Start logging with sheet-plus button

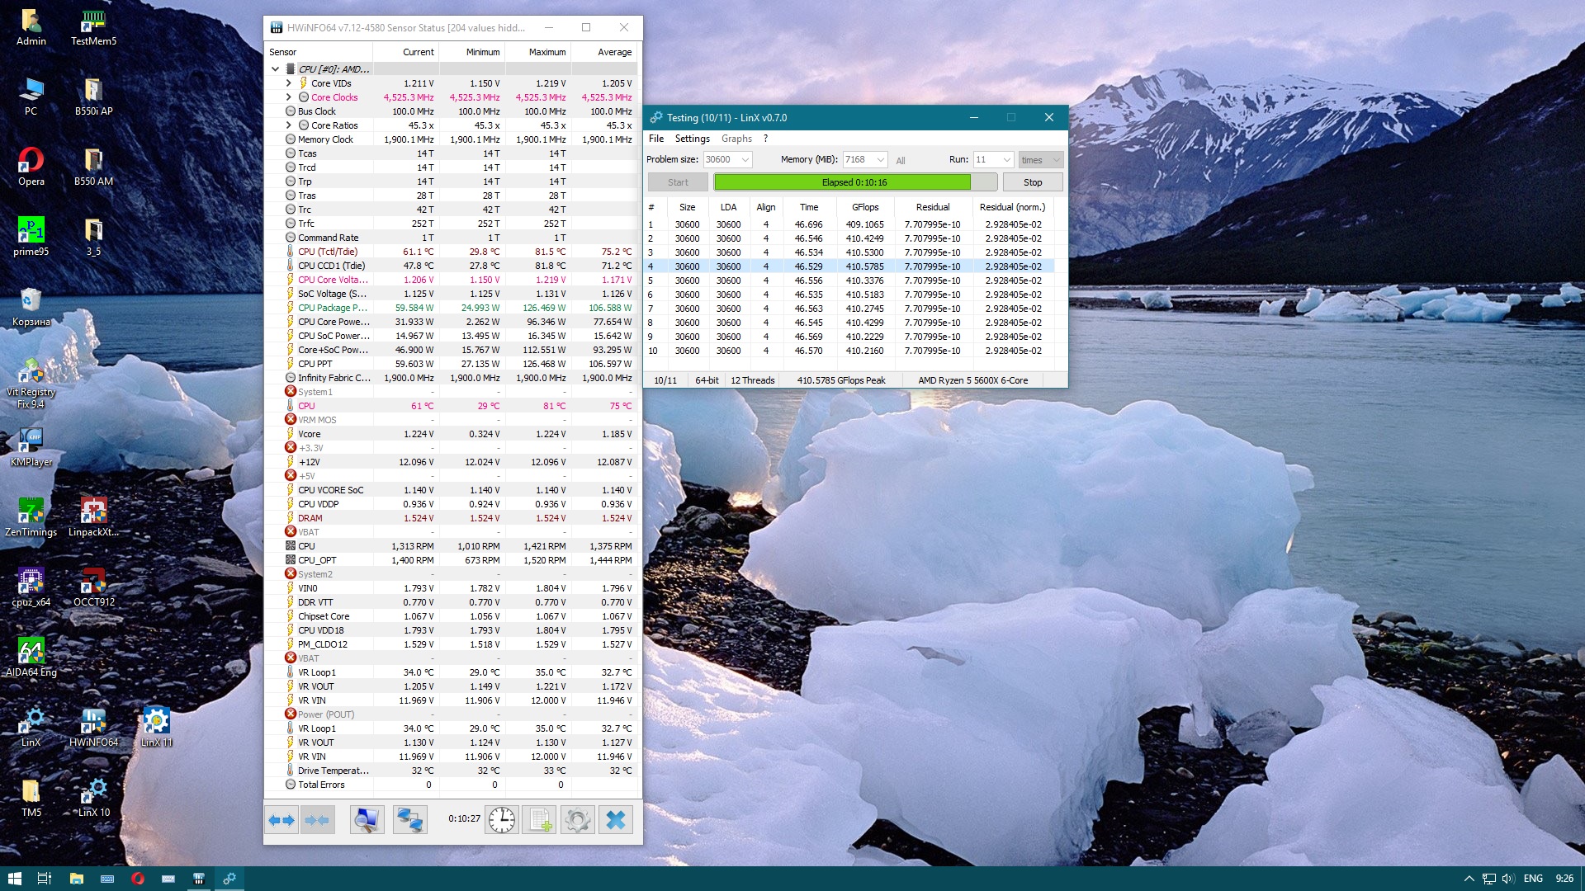(x=540, y=820)
